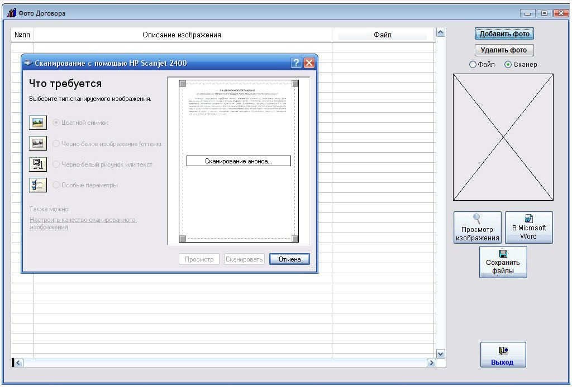Click the table's scroll down arrow
Screen dimensions: 572x387
point(441,354)
